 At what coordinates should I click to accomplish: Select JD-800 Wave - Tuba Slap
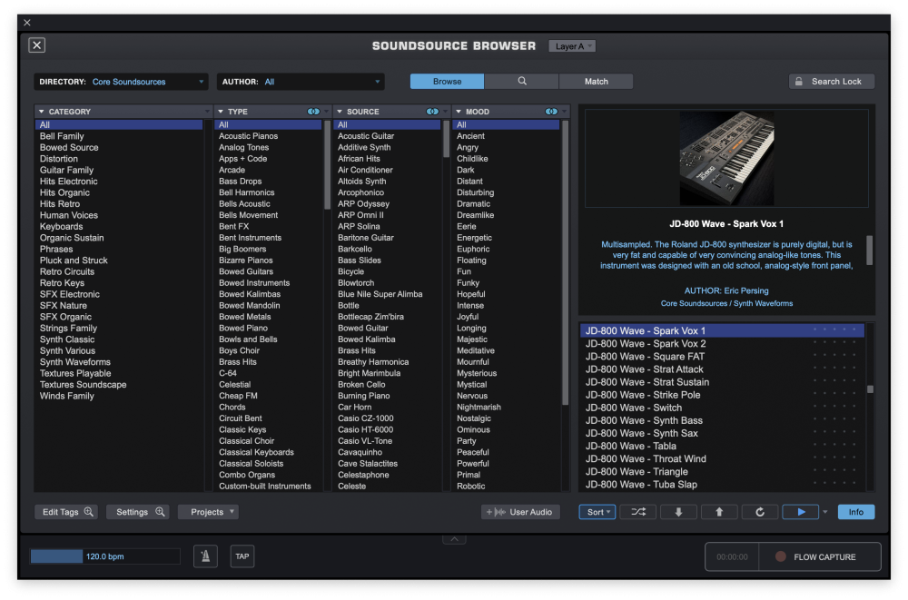click(722, 484)
